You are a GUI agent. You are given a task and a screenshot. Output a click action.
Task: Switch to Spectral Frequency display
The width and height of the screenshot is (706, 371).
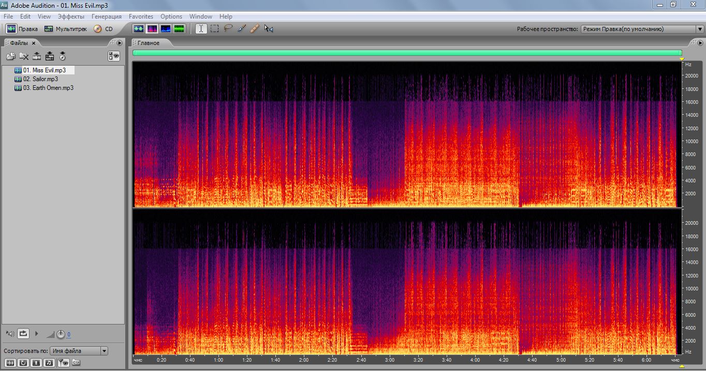152,29
